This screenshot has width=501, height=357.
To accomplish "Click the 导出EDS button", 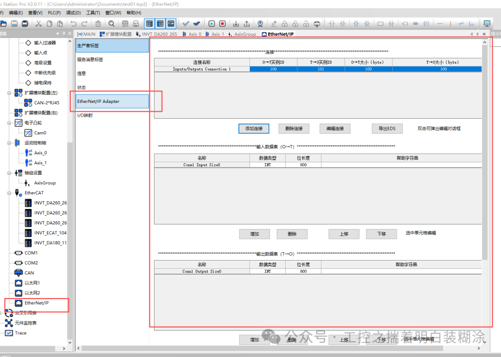I will pyautogui.click(x=387, y=129).
